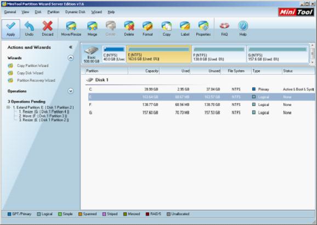The height and width of the screenshot is (225, 317).
Task: Select pending step Resize E partition 2
Action: click(44, 120)
